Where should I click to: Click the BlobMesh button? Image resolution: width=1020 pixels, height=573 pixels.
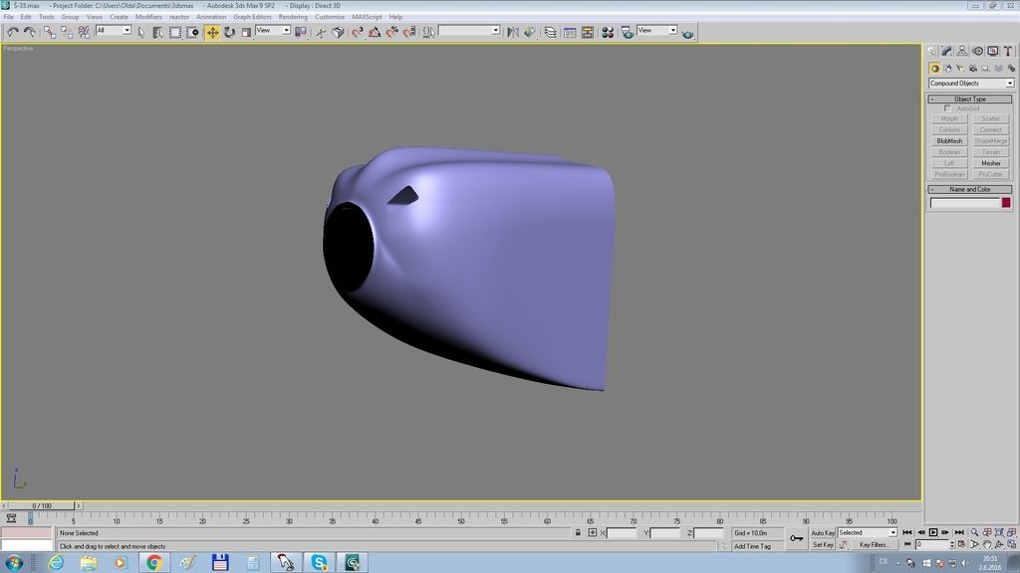949,141
